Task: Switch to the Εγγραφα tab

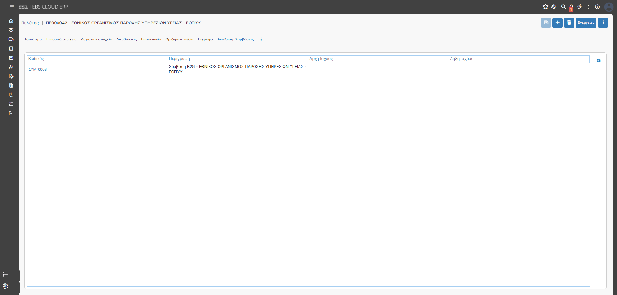Action: pos(205,39)
